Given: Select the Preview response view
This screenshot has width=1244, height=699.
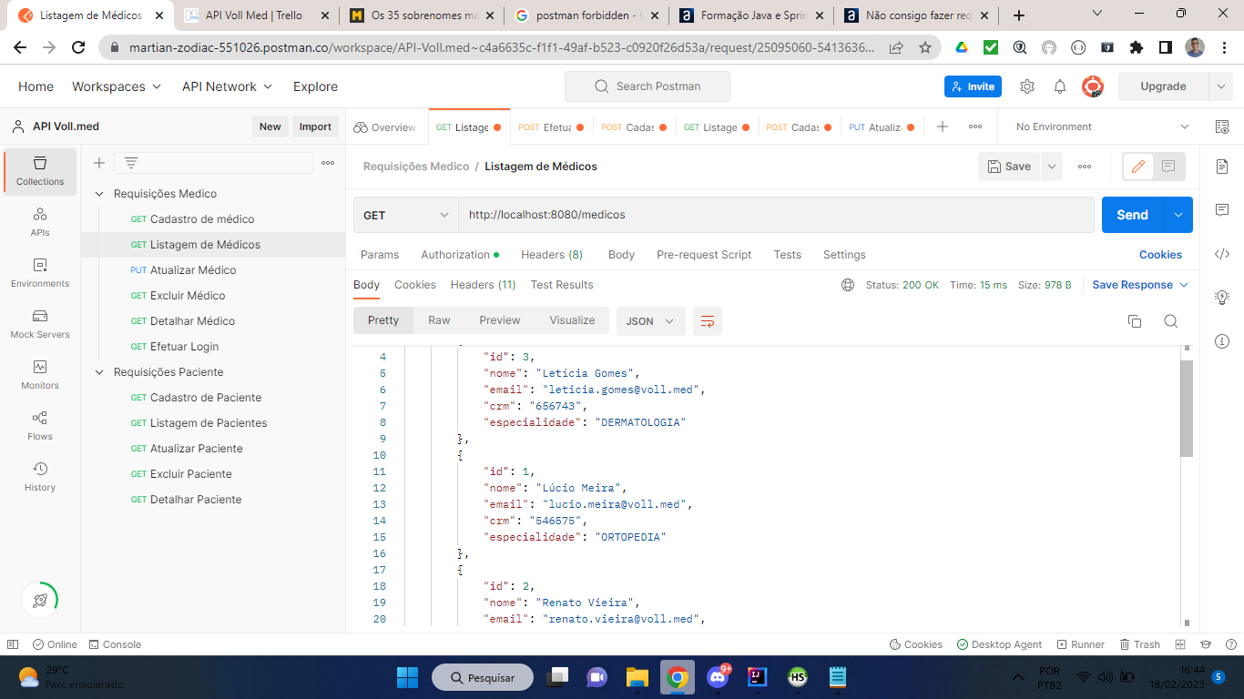Looking at the screenshot, I should click(500, 320).
